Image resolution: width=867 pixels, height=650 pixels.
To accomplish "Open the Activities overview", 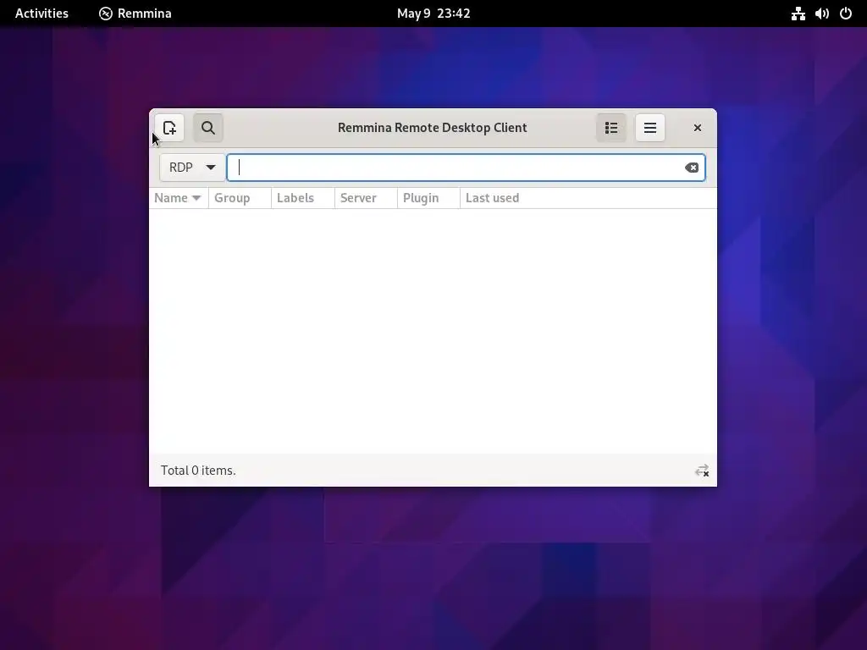I will (41, 14).
